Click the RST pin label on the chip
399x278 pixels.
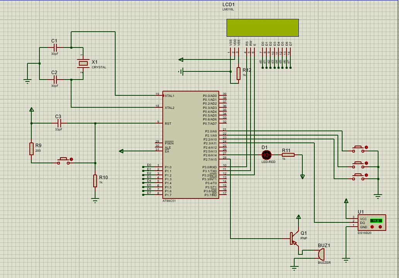(168, 124)
